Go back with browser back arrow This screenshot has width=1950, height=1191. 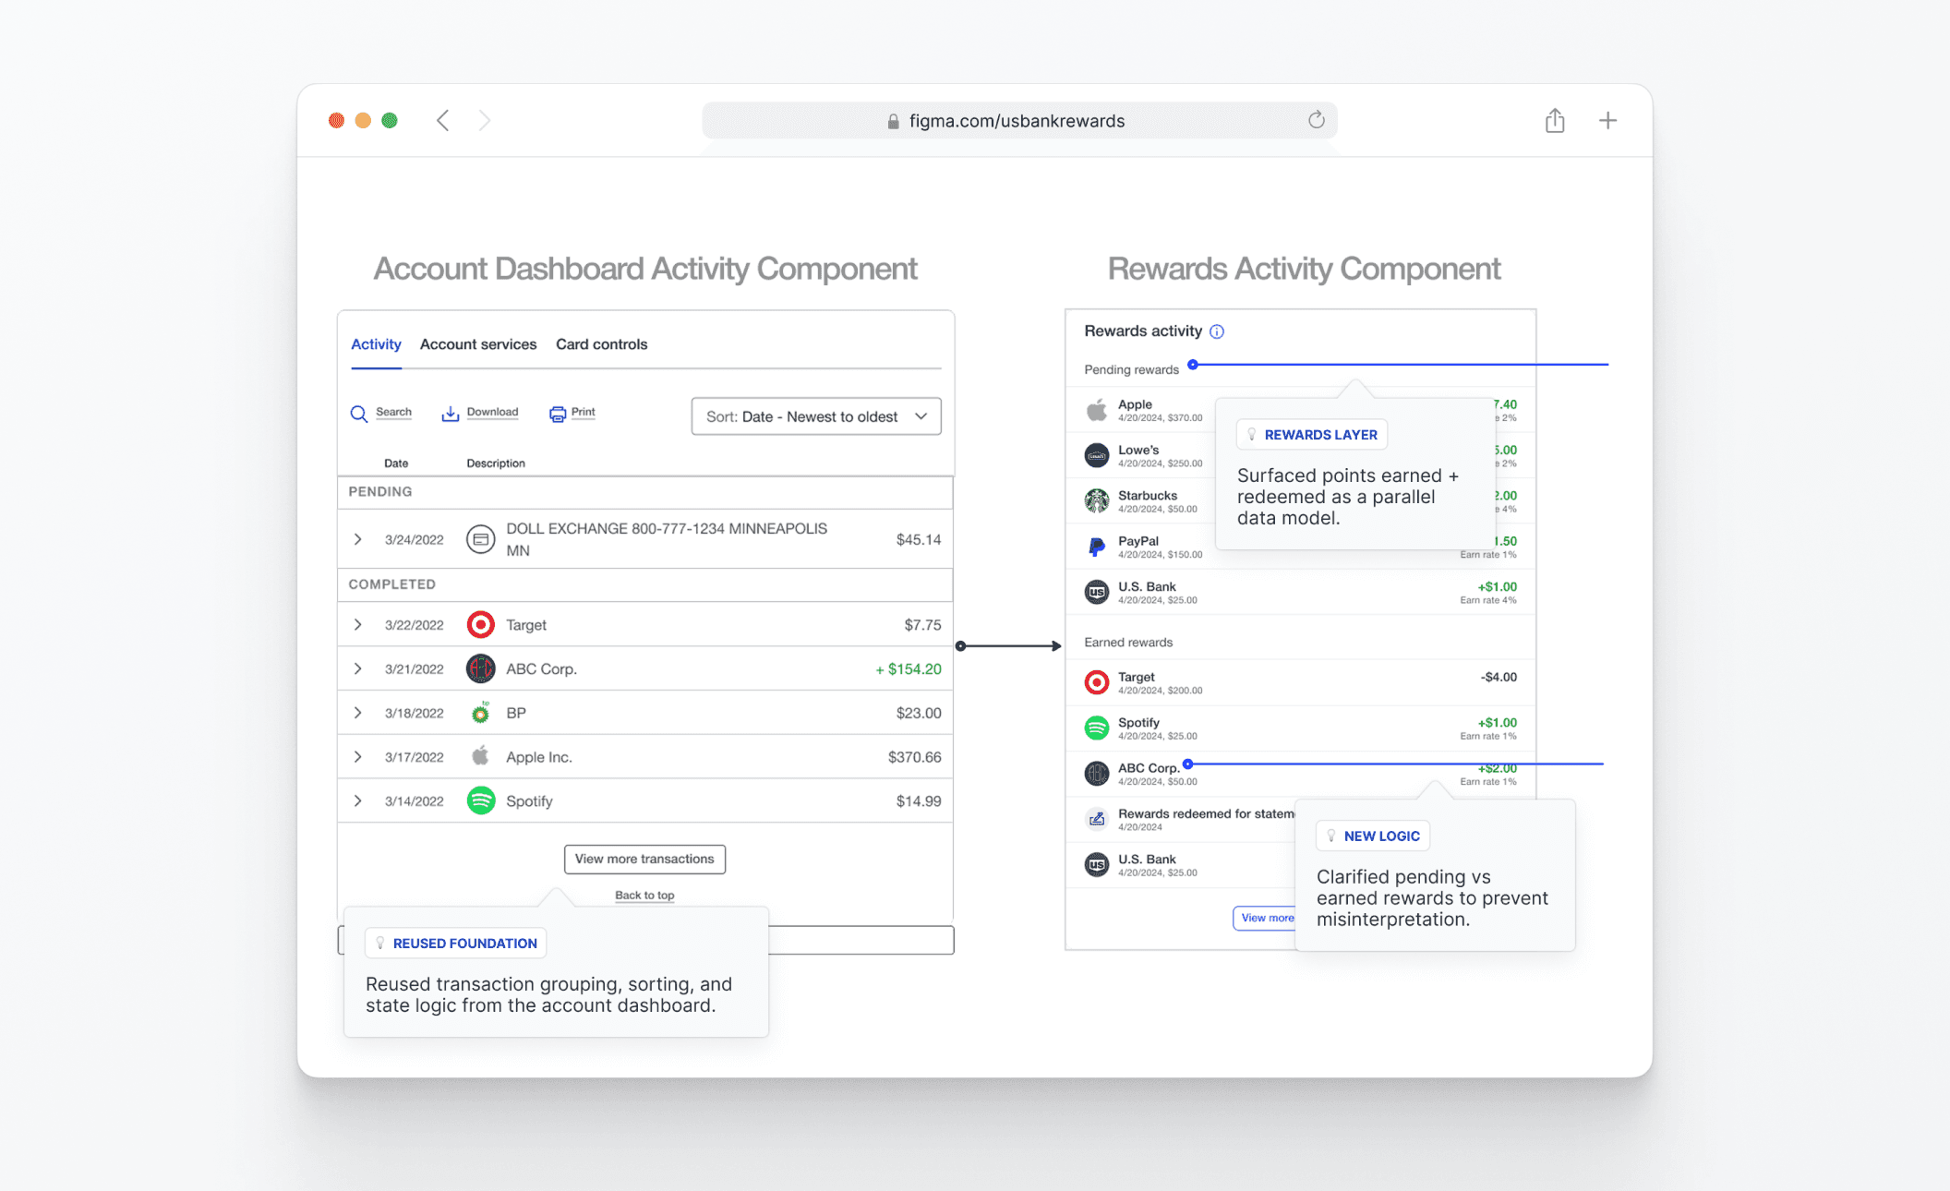(x=443, y=121)
